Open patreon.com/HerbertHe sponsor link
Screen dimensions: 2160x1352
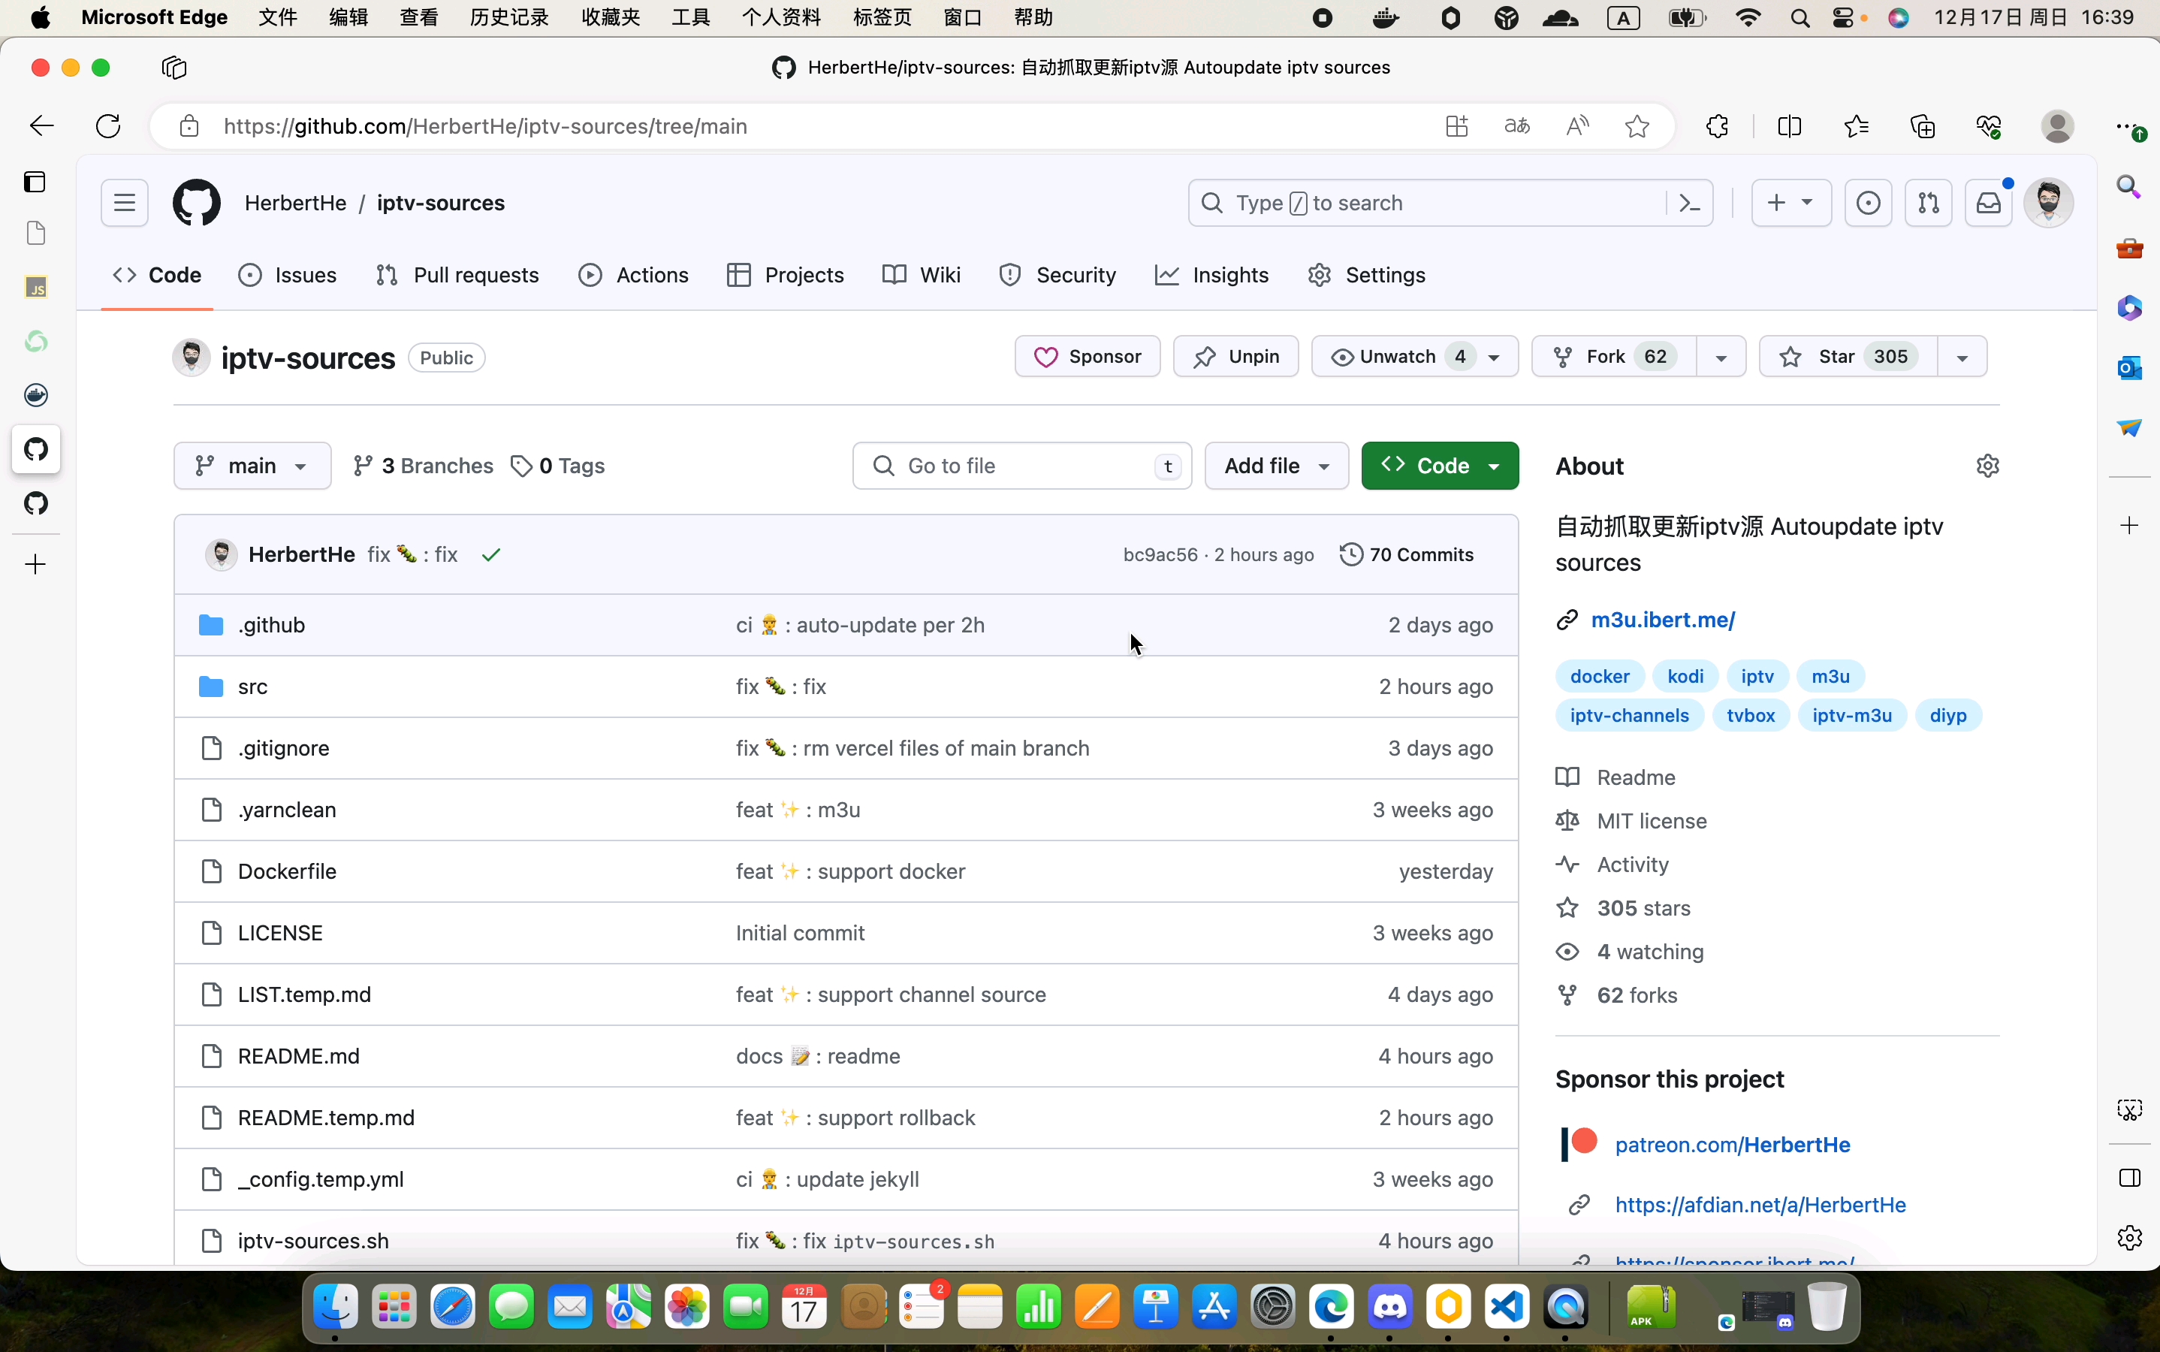(1732, 1145)
